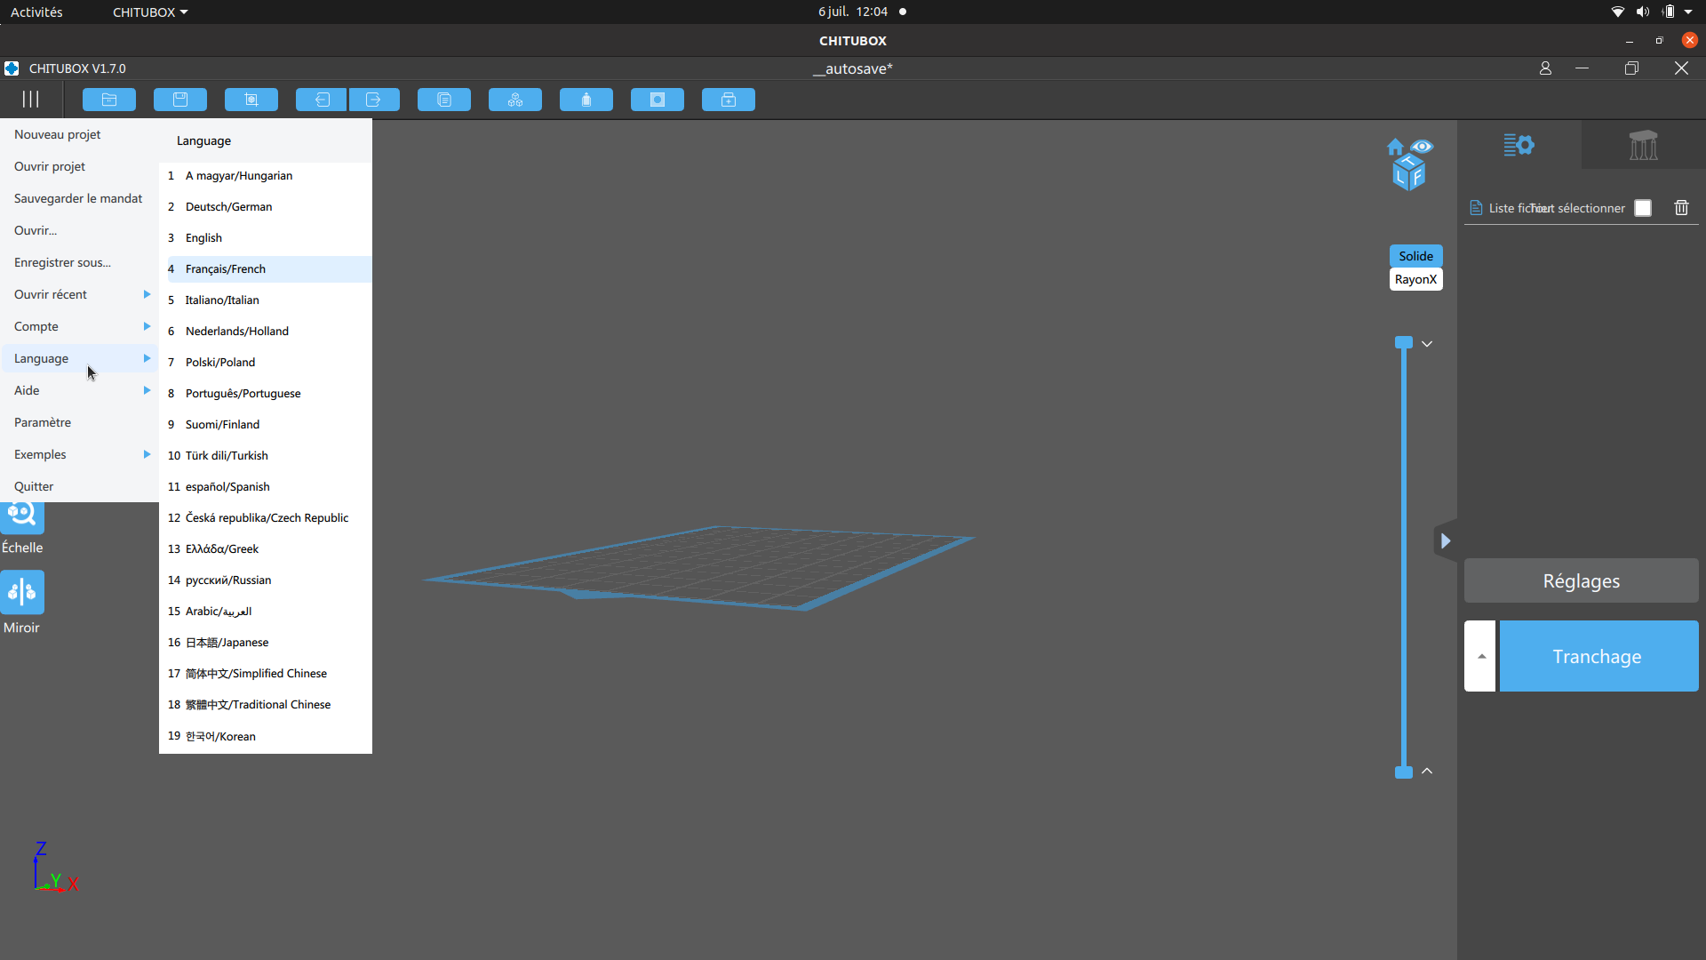Image resolution: width=1706 pixels, height=960 pixels.
Task: Switch view mode to RayonX
Action: tap(1415, 279)
